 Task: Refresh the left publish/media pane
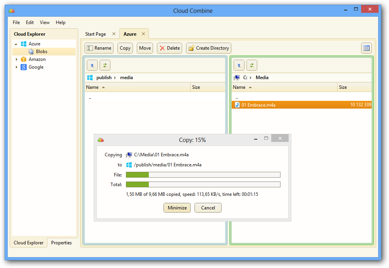click(x=105, y=65)
